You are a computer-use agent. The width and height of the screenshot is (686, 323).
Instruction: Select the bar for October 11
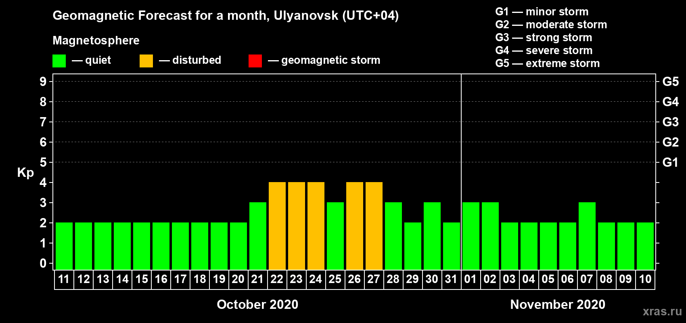(x=64, y=246)
